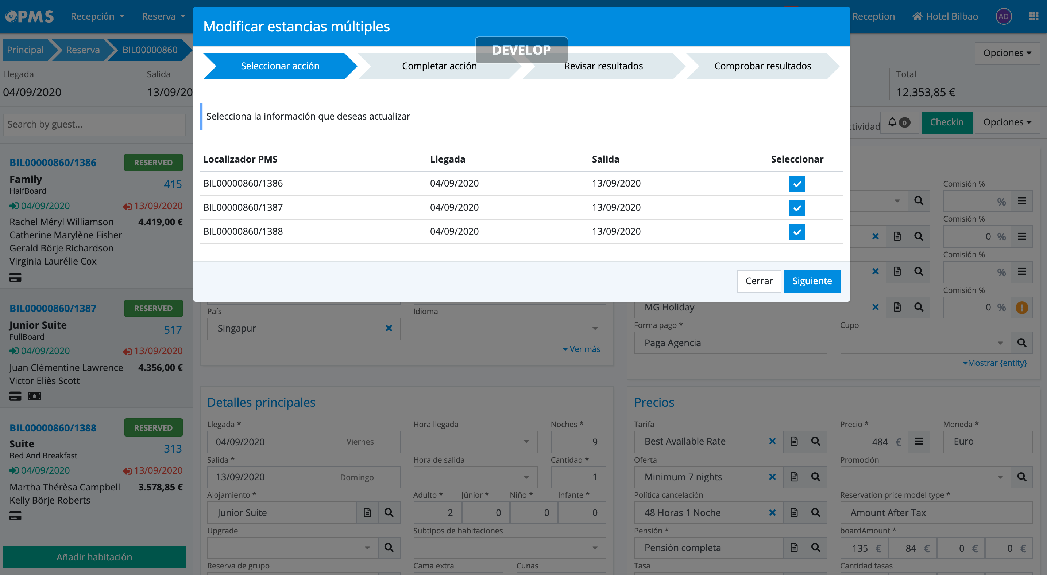Open the apps grid icon in header
Screen dimensions: 1047x575
pyautogui.click(x=1033, y=17)
